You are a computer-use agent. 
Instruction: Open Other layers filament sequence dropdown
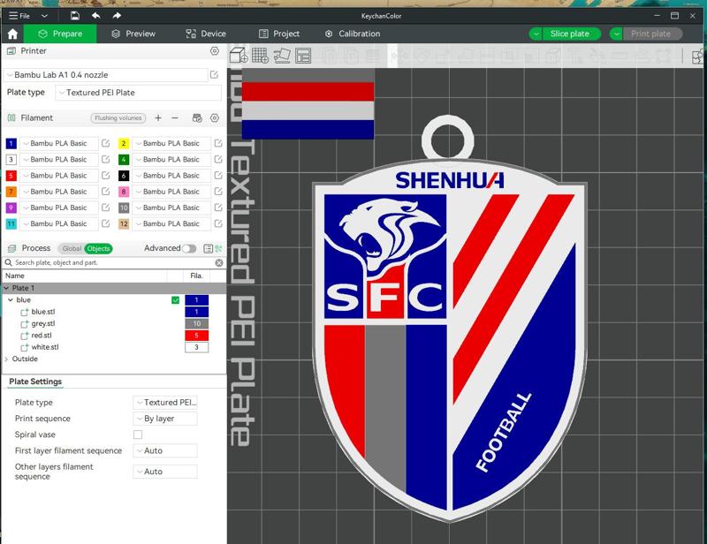165,472
